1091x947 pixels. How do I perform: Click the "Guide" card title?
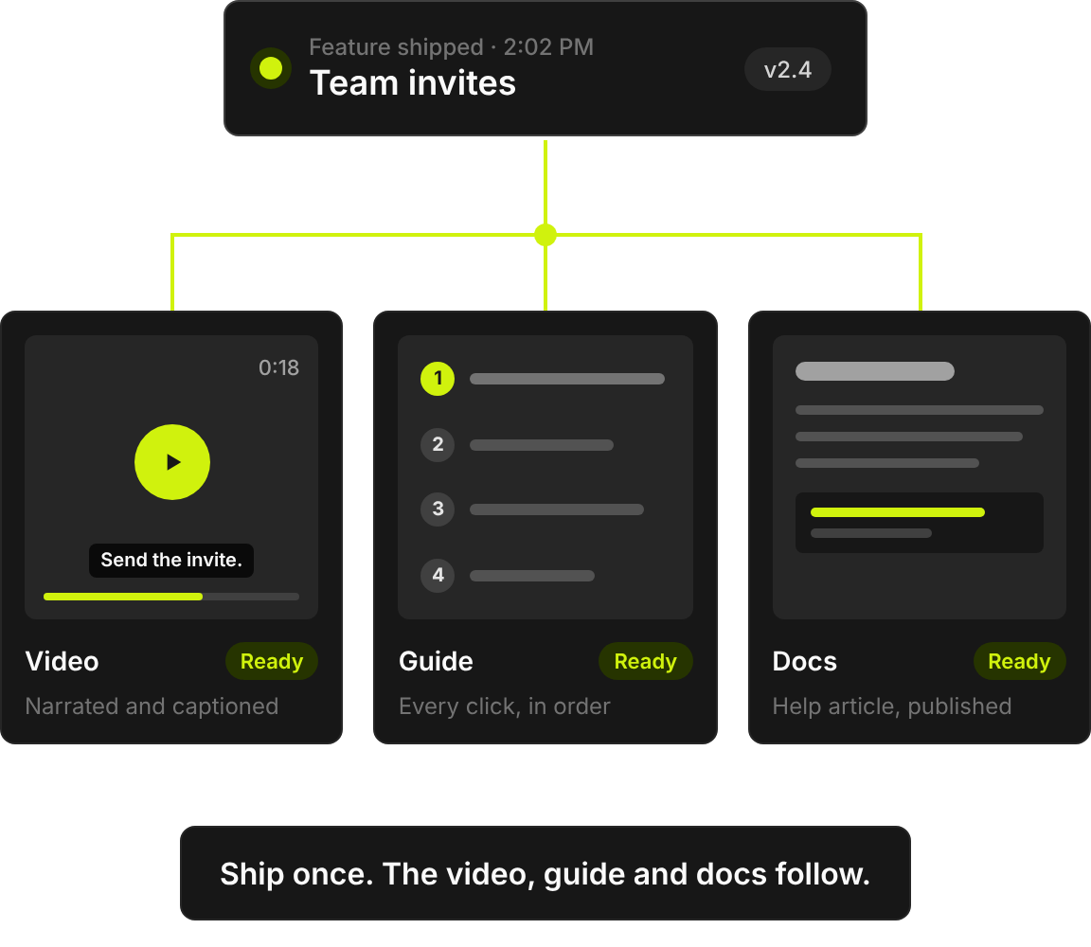437,661
